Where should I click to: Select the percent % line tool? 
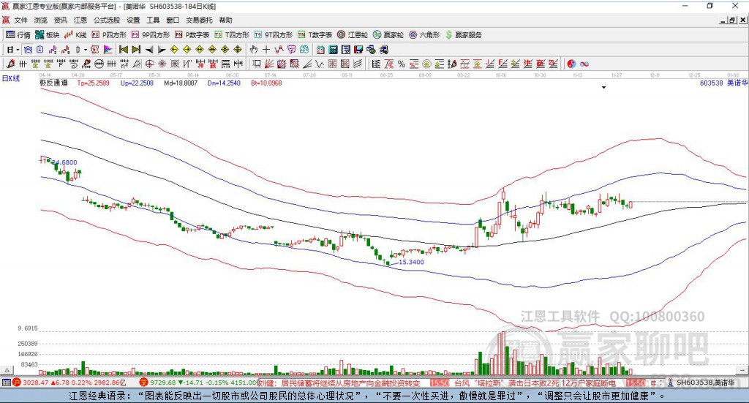point(402,64)
